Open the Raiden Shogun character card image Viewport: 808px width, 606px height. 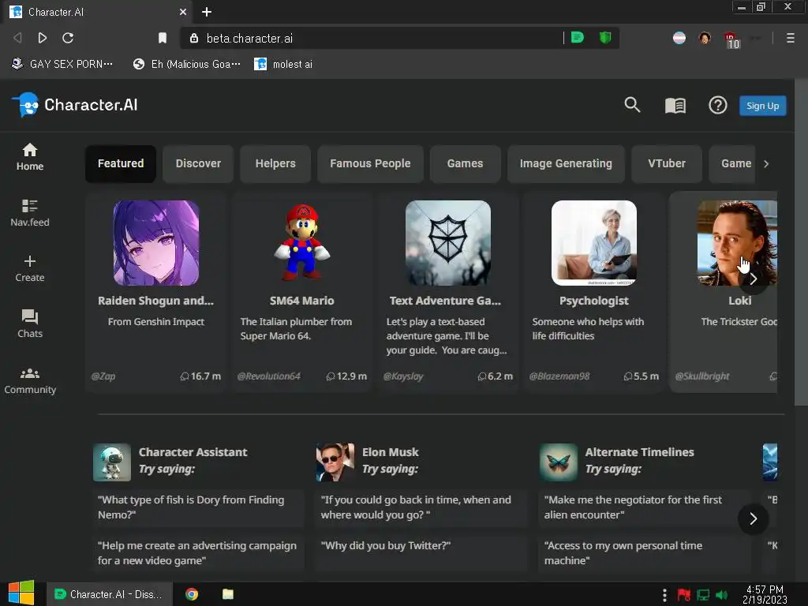point(156,243)
